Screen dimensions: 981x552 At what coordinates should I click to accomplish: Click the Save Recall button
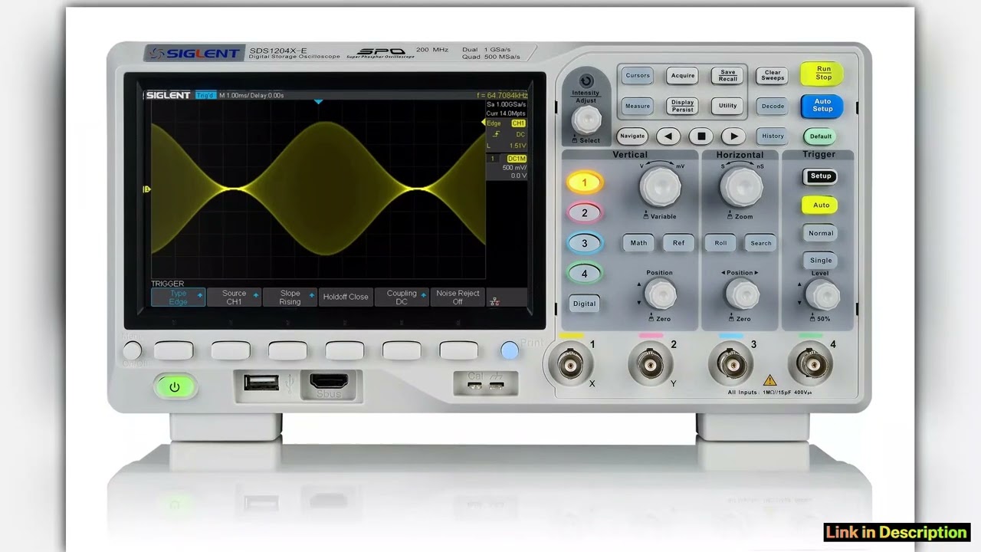(727, 75)
